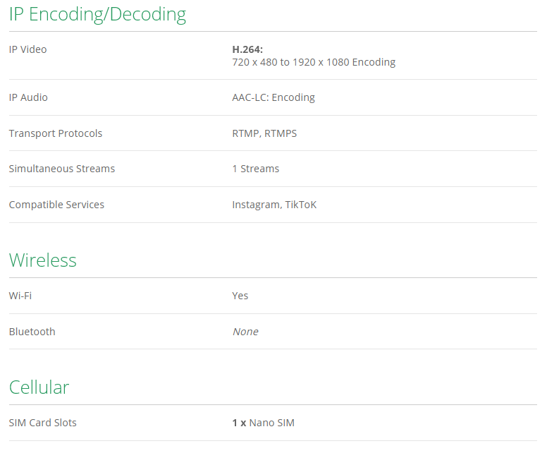Select the IP Video row label

[x=27, y=49]
